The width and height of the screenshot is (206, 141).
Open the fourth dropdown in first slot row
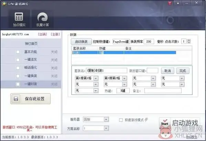pyautogui.click(x=182, y=78)
